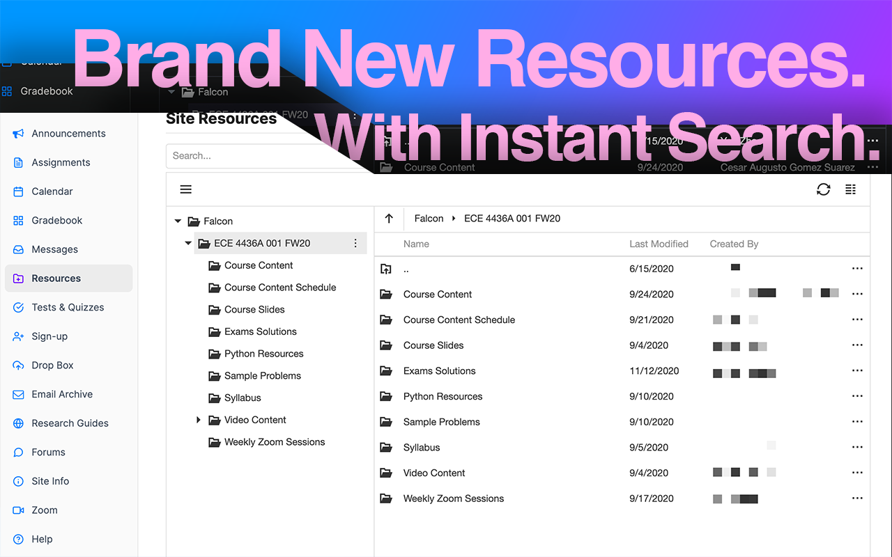Open more options for Exams Solutions row
This screenshot has width=892, height=557.
click(857, 371)
